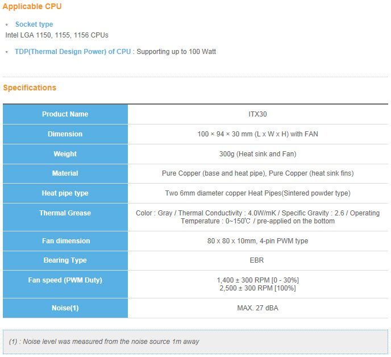Click the 'Specifications' heading
The image size is (391, 357).
point(30,88)
